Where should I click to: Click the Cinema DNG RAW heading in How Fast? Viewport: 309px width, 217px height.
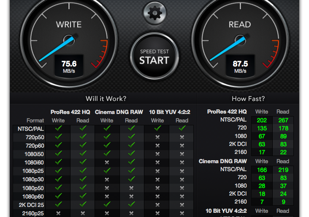(223, 161)
